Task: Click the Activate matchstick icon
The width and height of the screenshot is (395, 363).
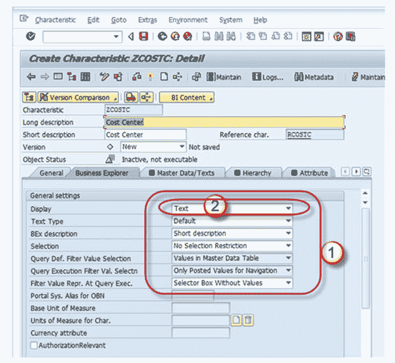Action: click(151, 76)
